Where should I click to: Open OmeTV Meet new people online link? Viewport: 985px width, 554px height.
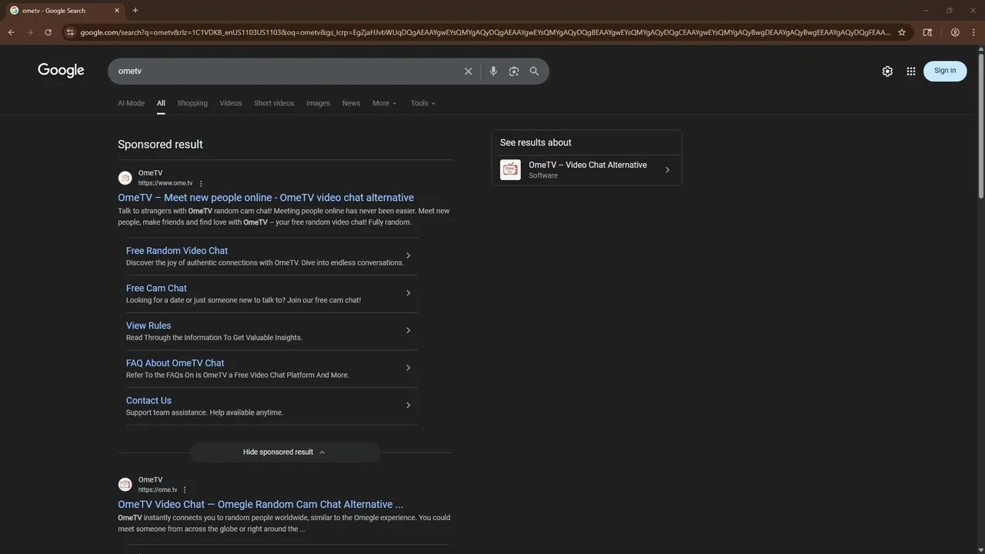tap(265, 198)
